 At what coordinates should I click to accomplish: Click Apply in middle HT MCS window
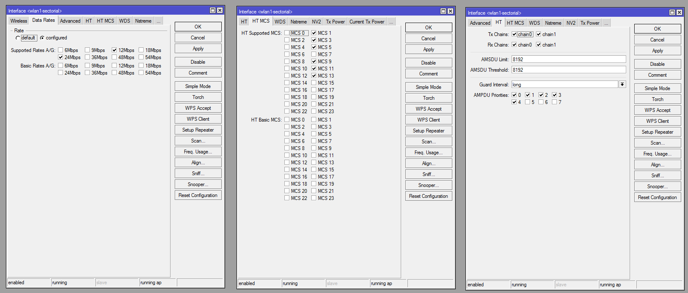click(x=428, y=49)
